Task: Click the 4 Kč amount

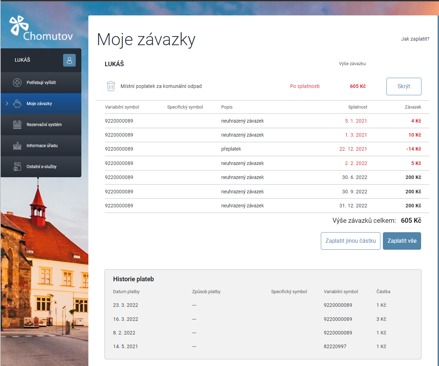Action: coord(416,121)
